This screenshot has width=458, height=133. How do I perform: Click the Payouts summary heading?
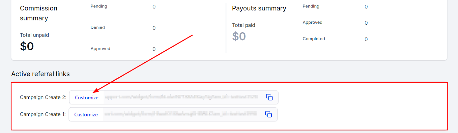click(259, 8)
